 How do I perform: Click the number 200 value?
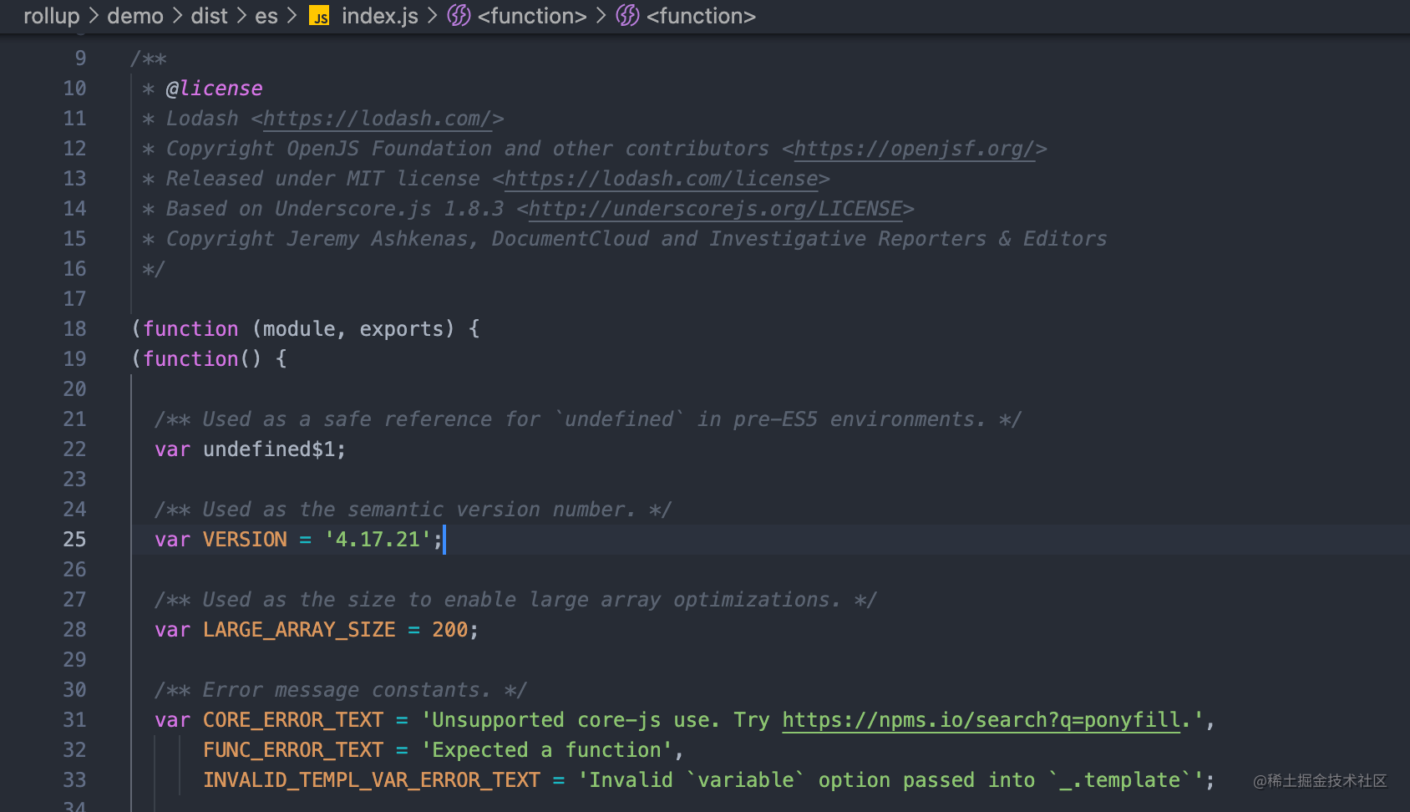(449, 630)
